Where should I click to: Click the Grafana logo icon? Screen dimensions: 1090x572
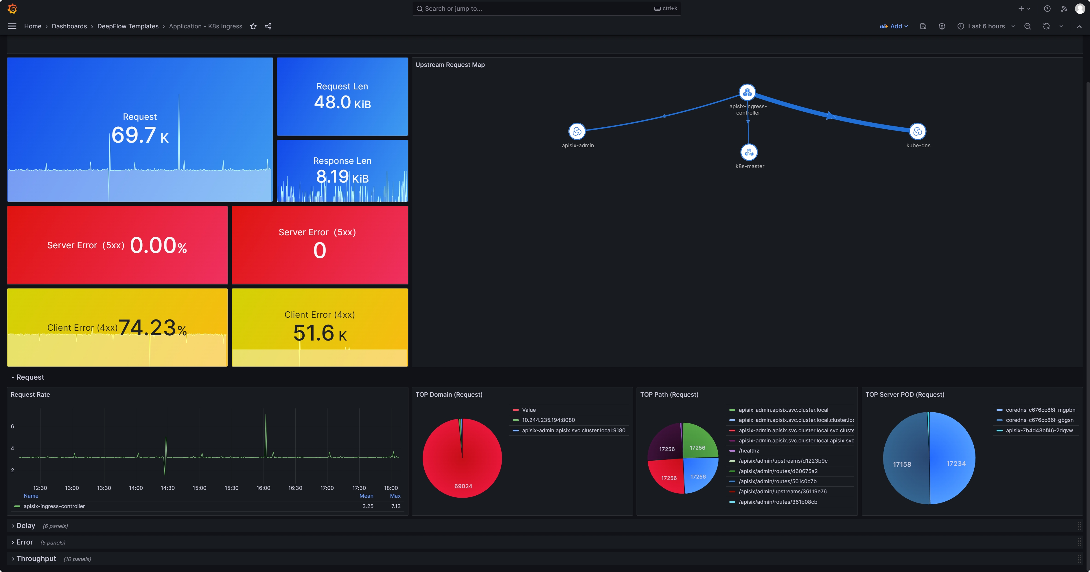click(x=12, y=8)
